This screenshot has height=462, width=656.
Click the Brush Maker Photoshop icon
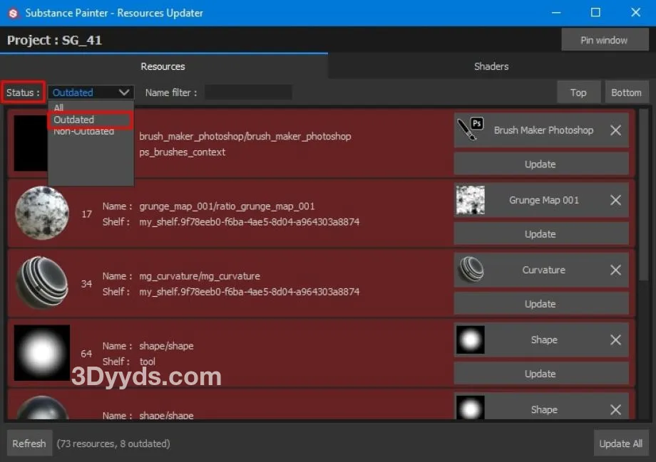click(470, 130)
